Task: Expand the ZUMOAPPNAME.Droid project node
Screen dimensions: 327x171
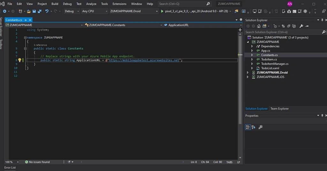Action: pos(247,72)
